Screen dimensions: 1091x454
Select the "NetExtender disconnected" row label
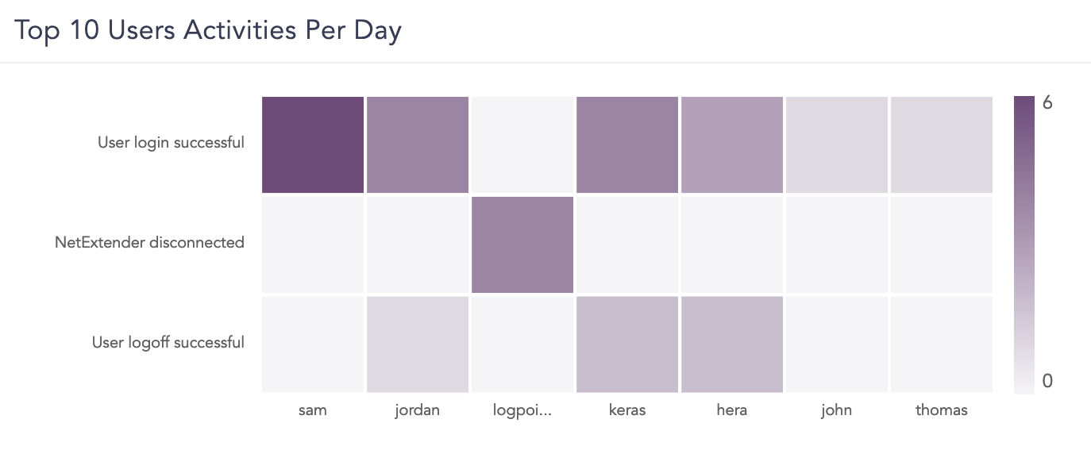tap(149, 243)
